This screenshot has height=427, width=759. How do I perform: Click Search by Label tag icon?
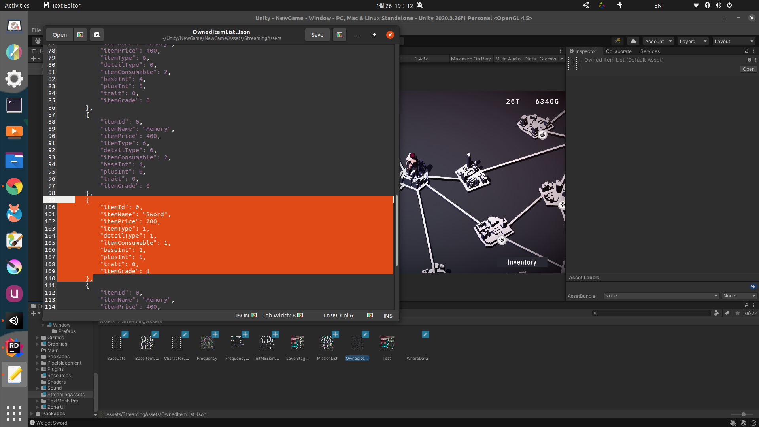click(727, 313)
